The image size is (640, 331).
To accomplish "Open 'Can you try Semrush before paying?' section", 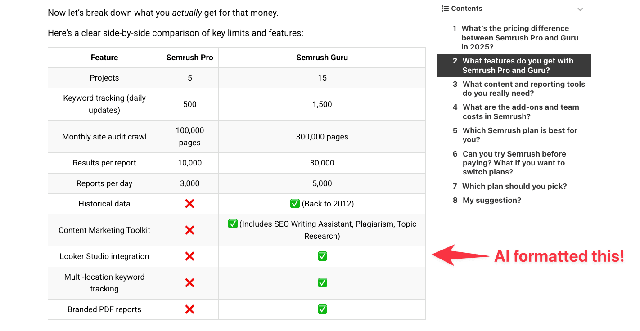I will (x=514, y=163).
